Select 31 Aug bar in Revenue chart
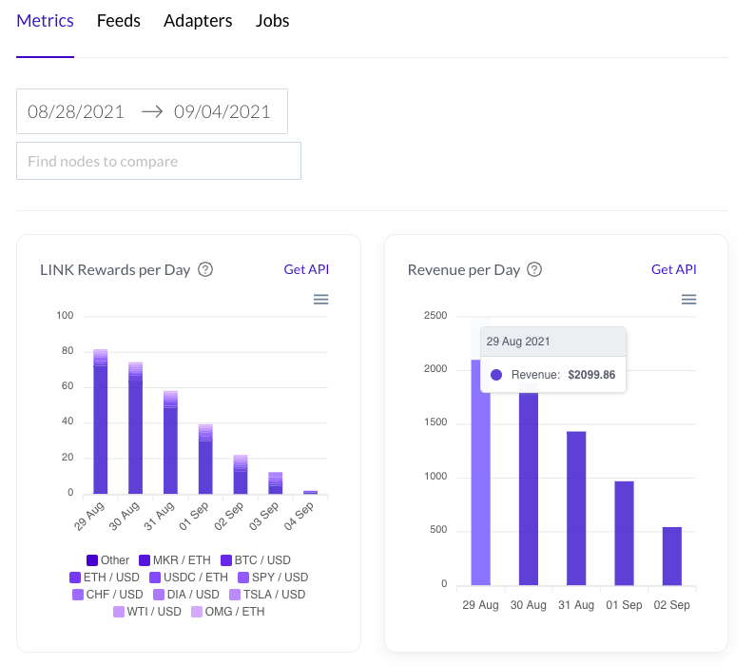Image resolution: width=754 pixels, height=666 pixels. coord(576,508)
